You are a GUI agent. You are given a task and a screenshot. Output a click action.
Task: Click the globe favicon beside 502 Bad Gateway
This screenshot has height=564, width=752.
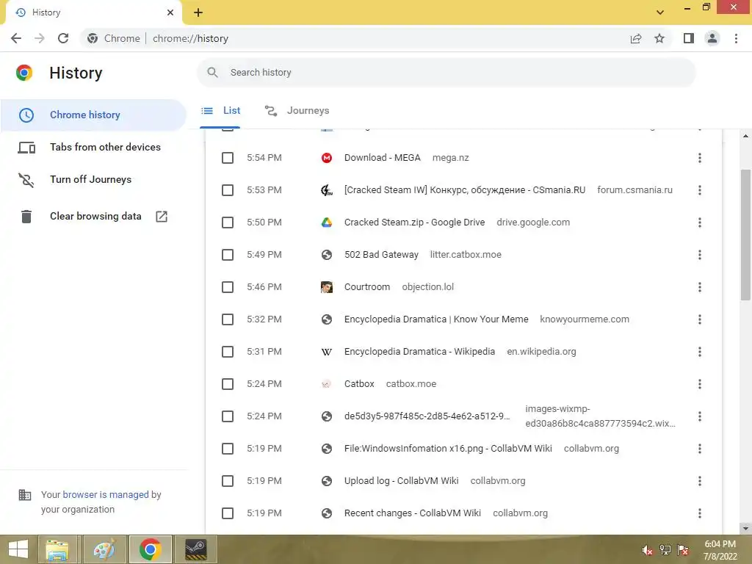pyautogui.click(x=327, y=255)
